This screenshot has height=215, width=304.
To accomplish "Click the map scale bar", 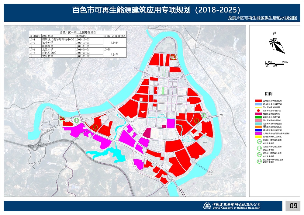I will [x=276, y=64].
